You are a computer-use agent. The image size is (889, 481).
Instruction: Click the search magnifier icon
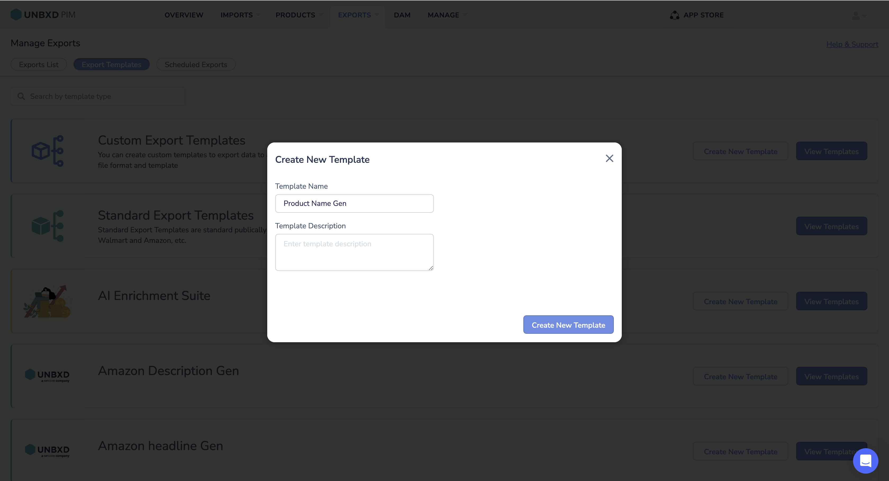(x=21, y=96)
